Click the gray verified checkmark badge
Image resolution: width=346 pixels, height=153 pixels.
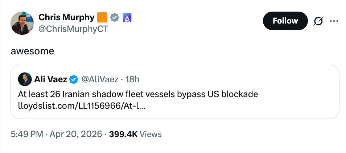point(115,17)
